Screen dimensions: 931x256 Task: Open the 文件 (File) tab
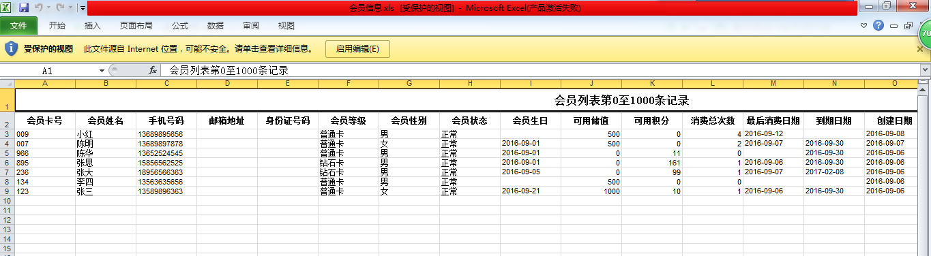18,25
